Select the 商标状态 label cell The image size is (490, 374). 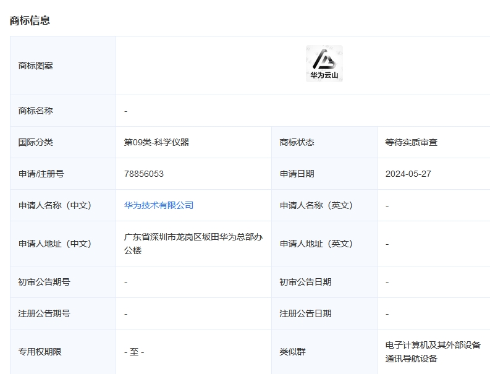tap(297, 142)
